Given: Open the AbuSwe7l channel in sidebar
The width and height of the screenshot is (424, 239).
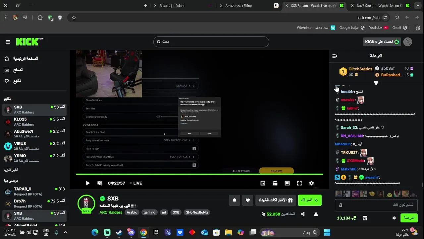Looking at the screenshot, I should [34, 134].
